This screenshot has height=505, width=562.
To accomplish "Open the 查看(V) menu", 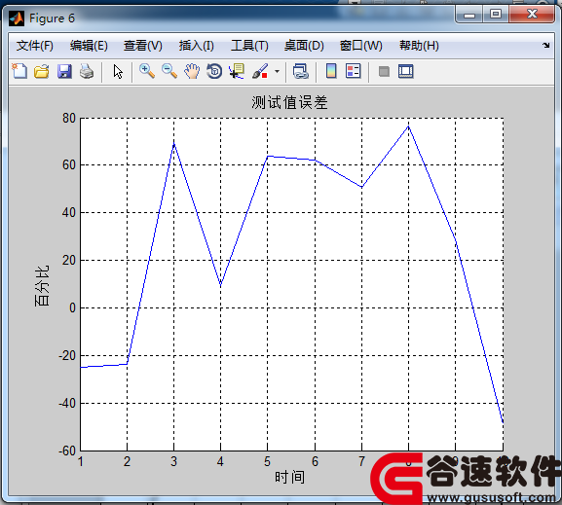I will pyautogui.click(x=142, y=46).
